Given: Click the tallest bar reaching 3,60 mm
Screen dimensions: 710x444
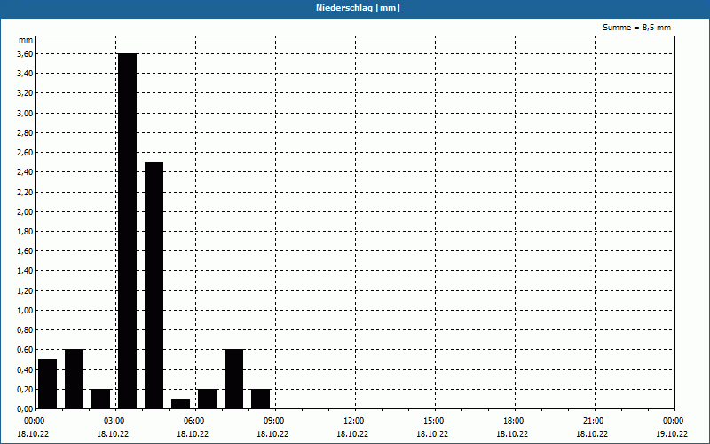Looking at the screenshot, I should pos(127,231).
